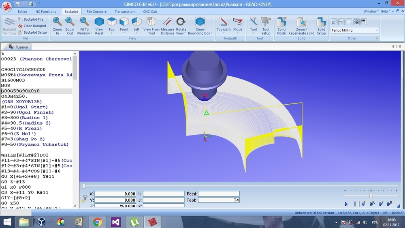The height and width of the screenshot is (228, 405).
Task: Click the Zoom In tool
Action: pos(57,26)
